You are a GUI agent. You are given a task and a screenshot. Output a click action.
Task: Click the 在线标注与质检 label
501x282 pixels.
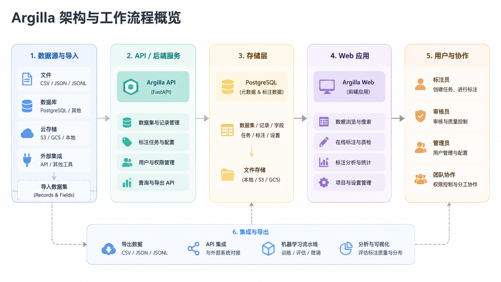353,142
